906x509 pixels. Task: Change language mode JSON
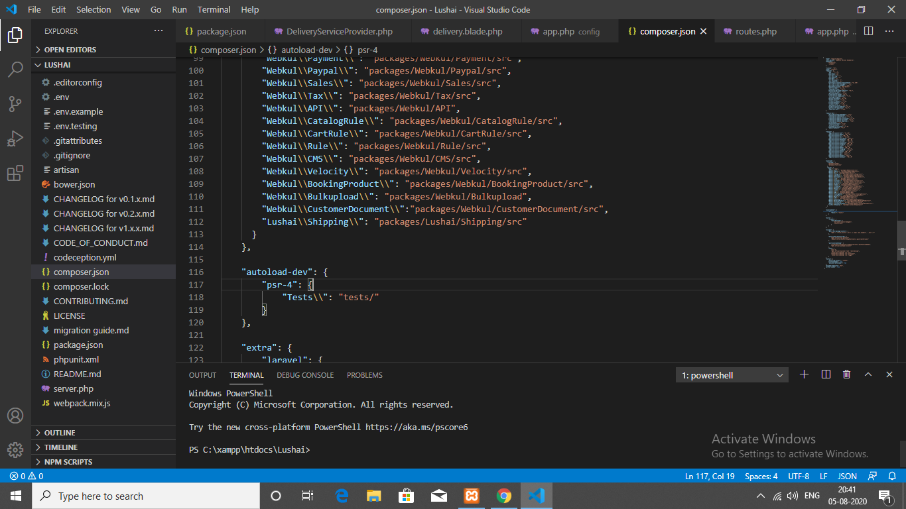(847, 476)
